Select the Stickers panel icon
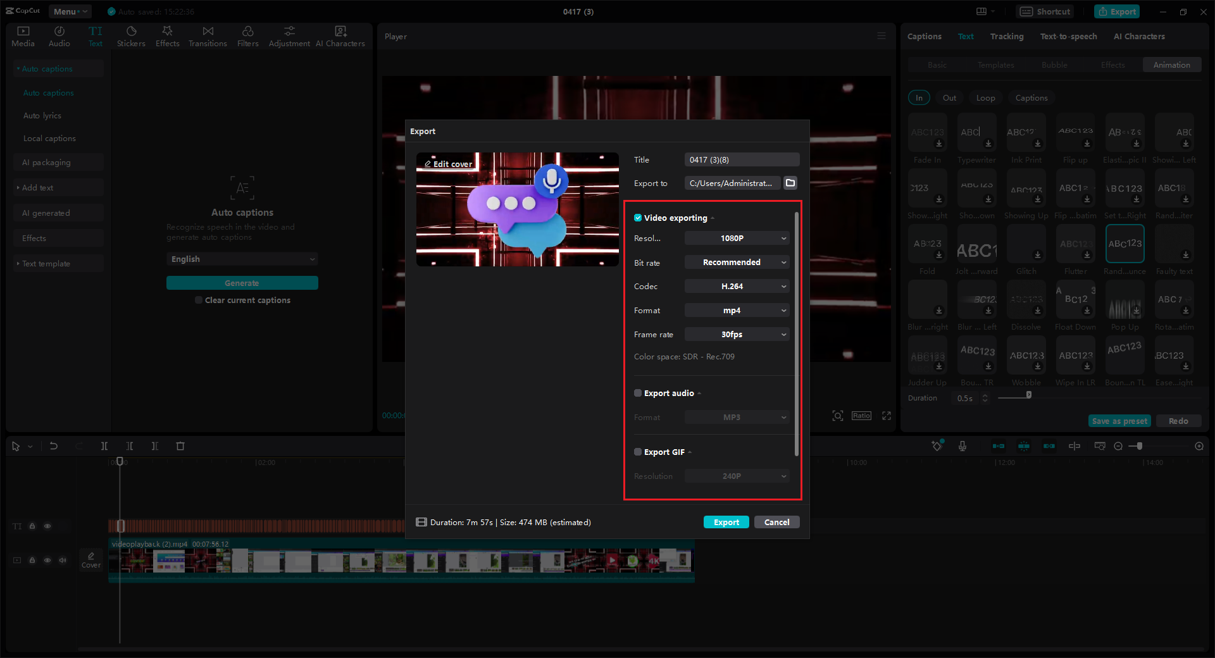This screenshot has height=658, width=1215. 131,35
